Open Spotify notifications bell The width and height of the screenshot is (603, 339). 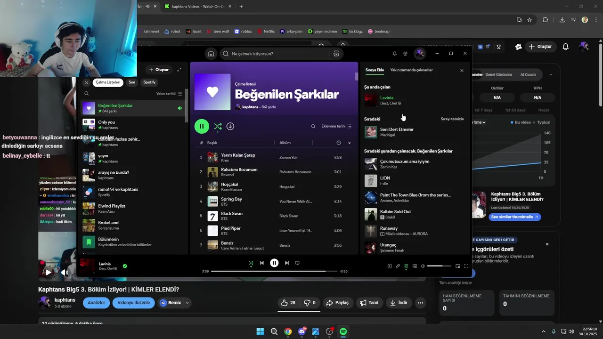(x=395, y=54)
